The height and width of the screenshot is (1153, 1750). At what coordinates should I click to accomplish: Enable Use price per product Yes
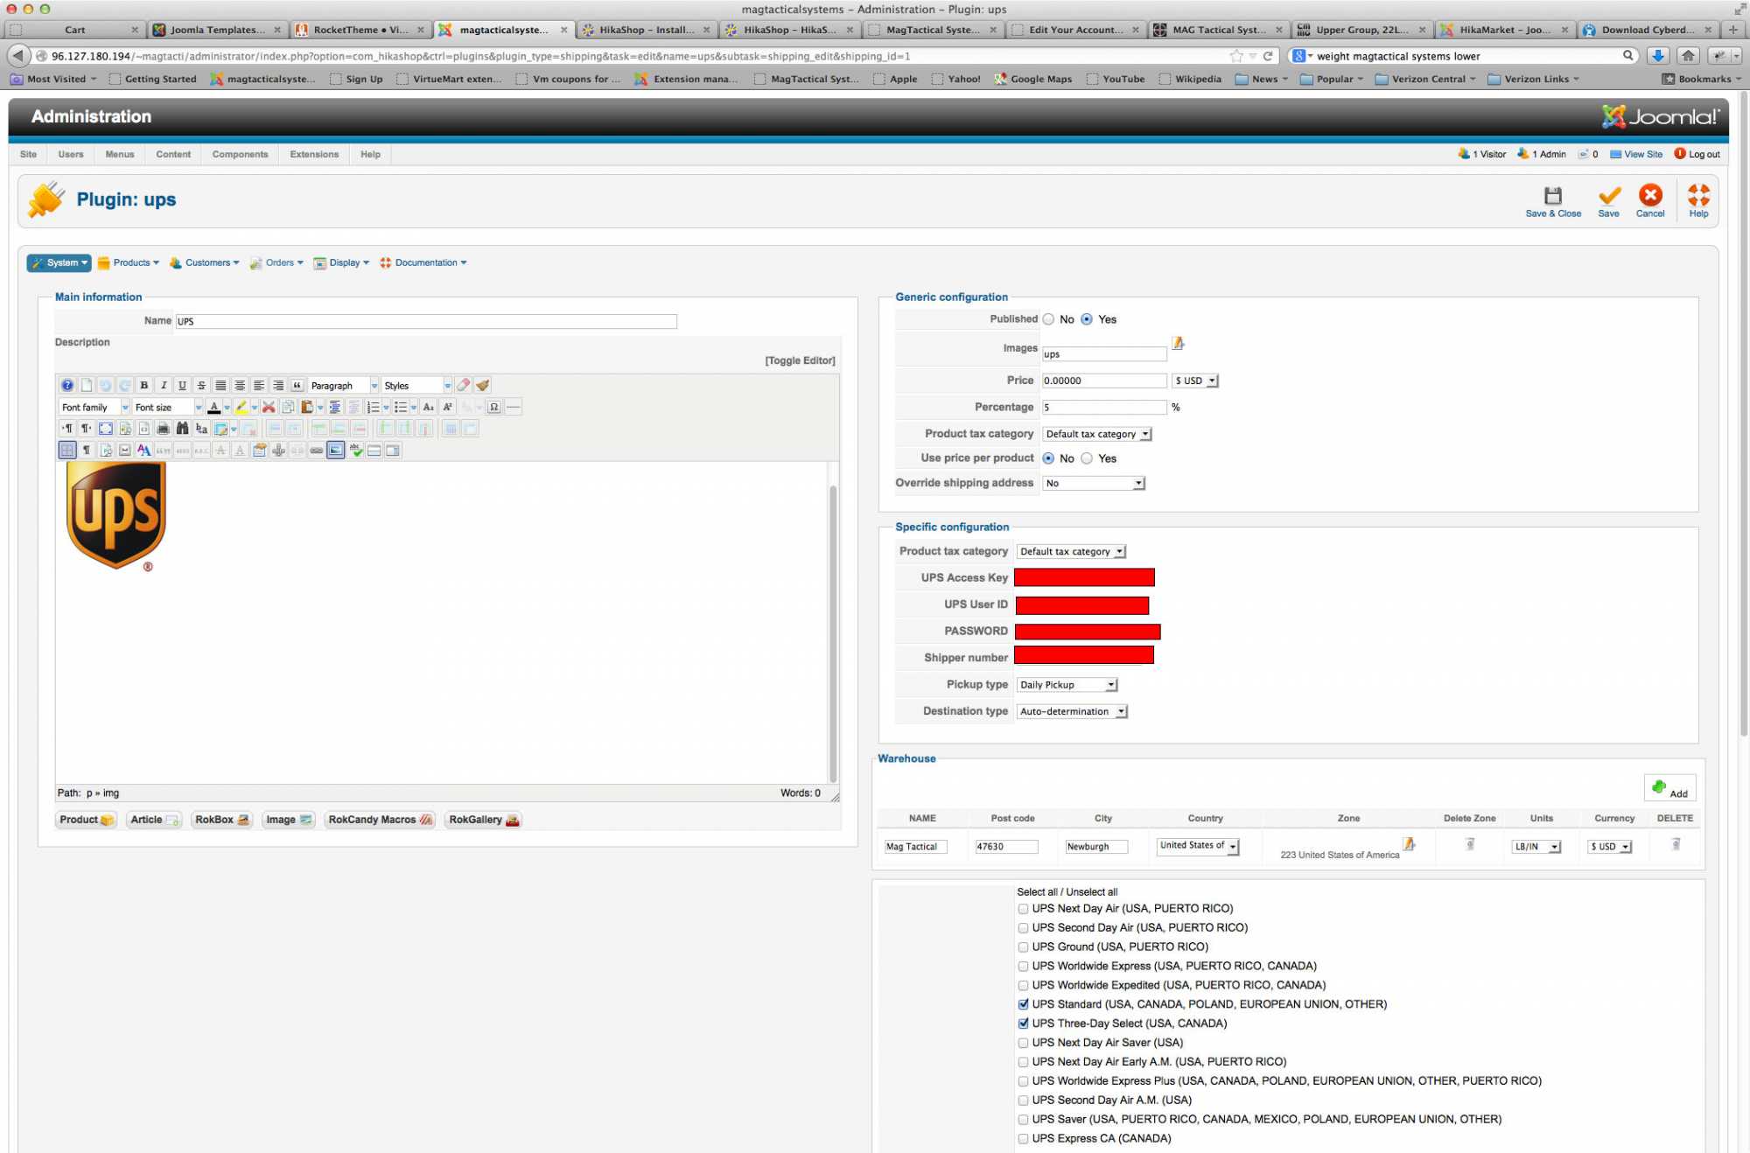[x=1087, y=458]
